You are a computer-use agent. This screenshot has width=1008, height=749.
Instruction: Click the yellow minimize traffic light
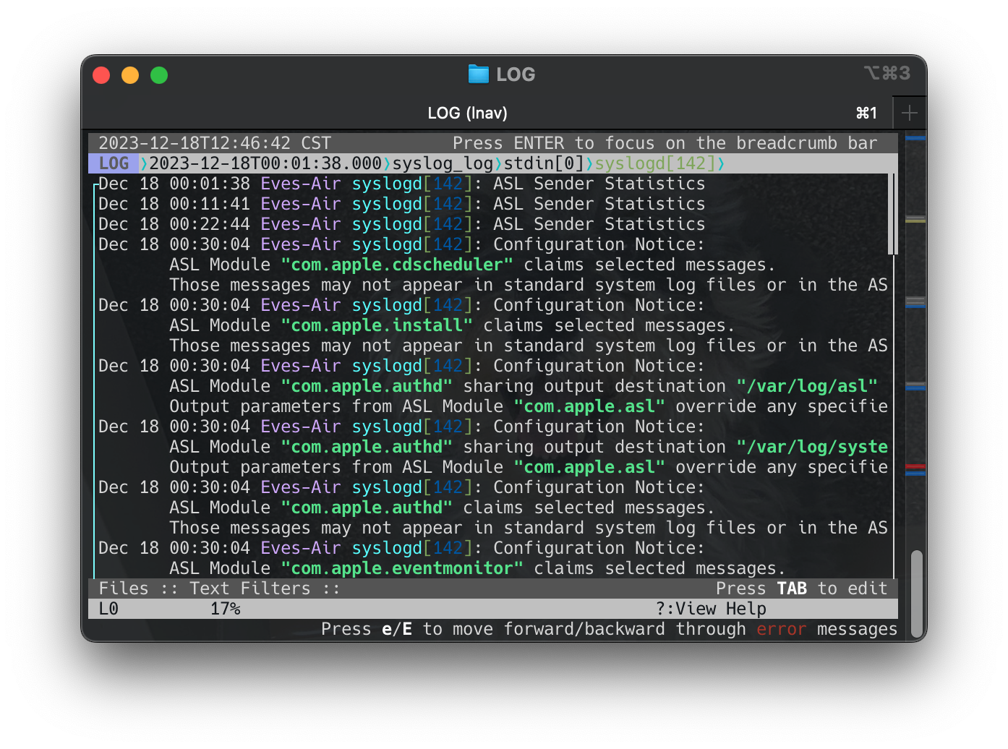pos(130,74)
